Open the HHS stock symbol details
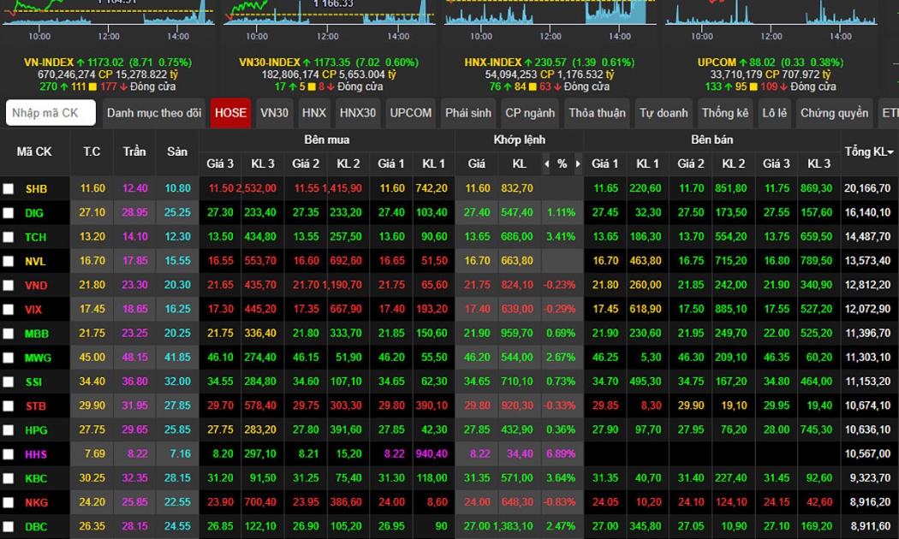Screen dimensions: 899x539 point(36,454)
